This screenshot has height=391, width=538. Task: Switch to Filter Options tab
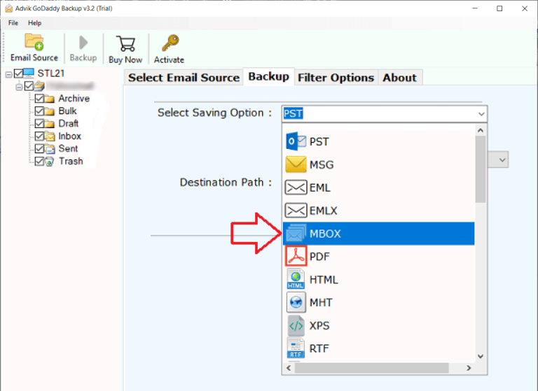336,78
